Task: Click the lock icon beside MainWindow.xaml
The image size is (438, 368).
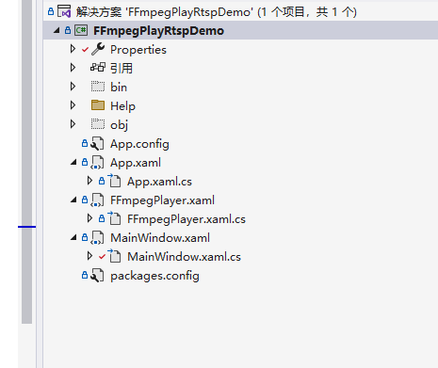Action: point(85,237)
